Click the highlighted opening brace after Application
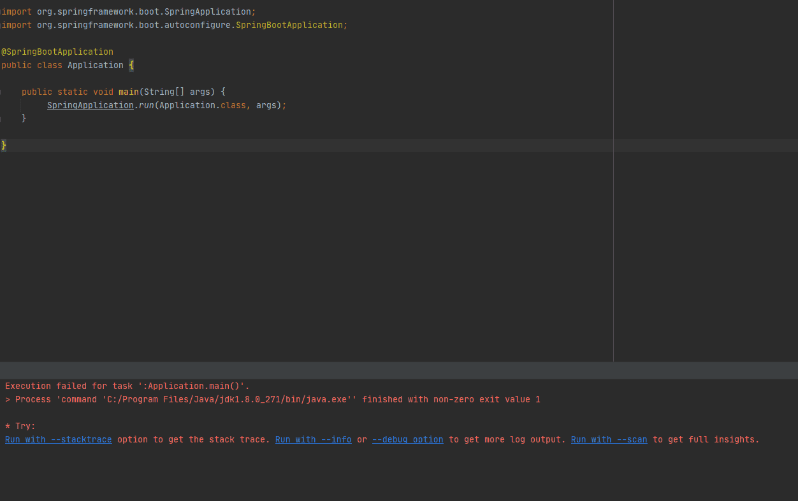Image resolution: width=798 pixels, height=501 pixels. (x=131, y=65)
